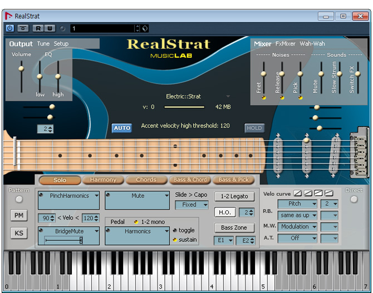This screenshot has height=293, width=373.
Task: Toggle the Release noise LED
Action: [x=282, y=97]
